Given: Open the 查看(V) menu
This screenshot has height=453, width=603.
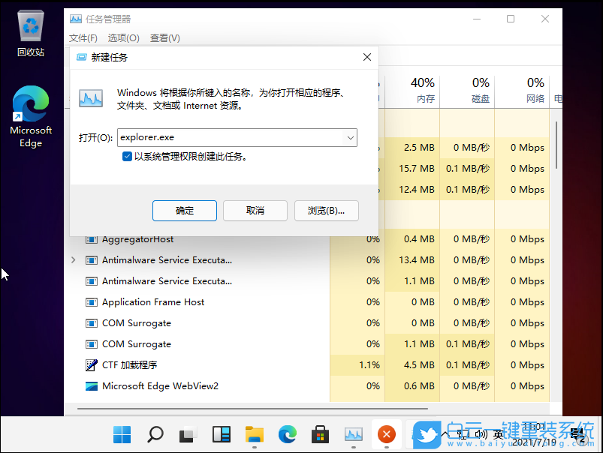Looking at the screenshot, I should pos(164,37).
